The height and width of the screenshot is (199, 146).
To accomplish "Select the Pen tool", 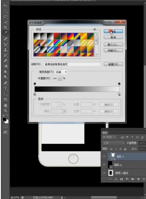I will 5,83.
